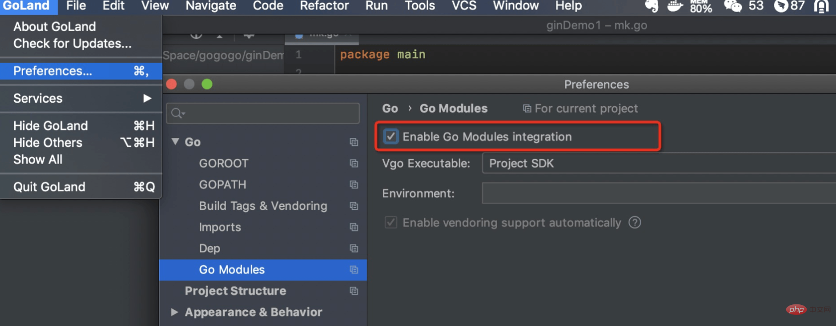Click Go breadcrumb in settings header
Viewport: 836px width, 326px height.
pyautogui.click(x=390, y=109)
